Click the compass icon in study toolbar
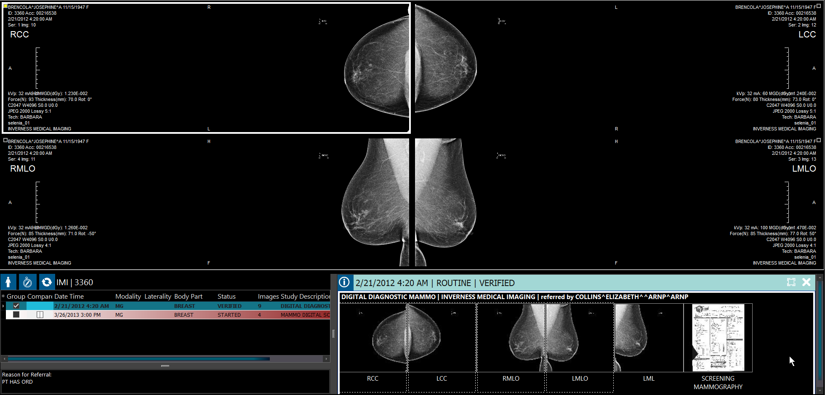This screenshot has height=395, width=825. [28, 282]
